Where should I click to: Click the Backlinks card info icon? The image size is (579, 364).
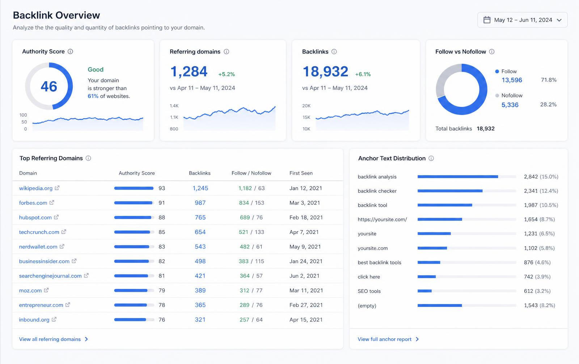coord(334,52)
